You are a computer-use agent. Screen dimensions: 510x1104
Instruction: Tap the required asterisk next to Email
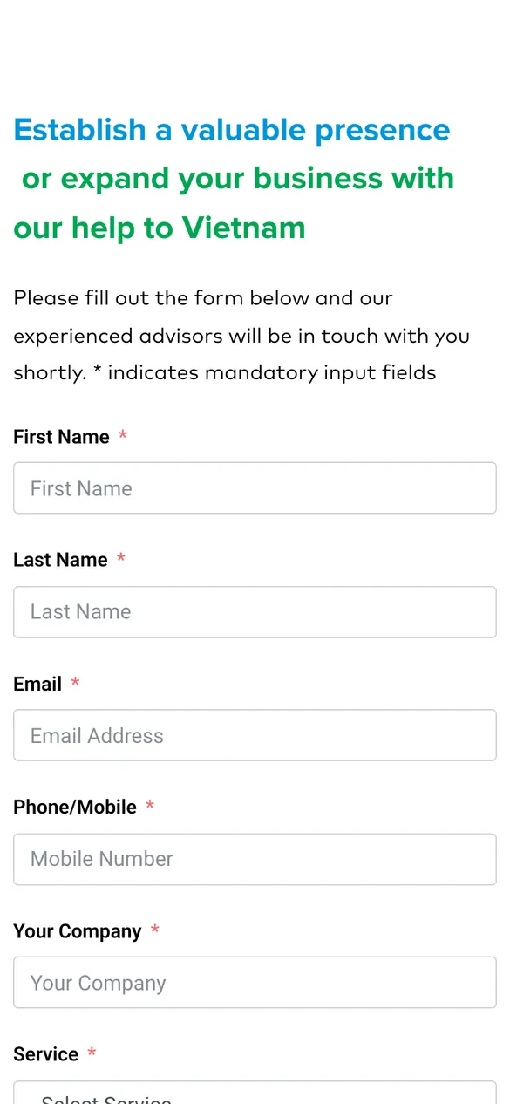coord(75,681)
